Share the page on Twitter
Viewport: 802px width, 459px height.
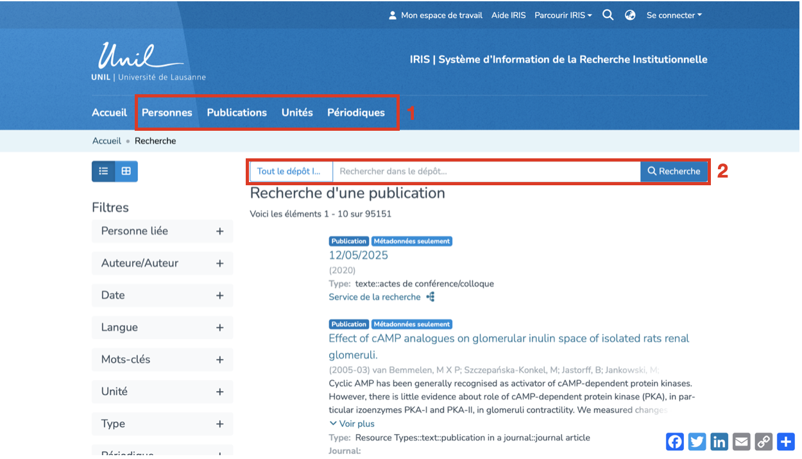click(697, 442)
